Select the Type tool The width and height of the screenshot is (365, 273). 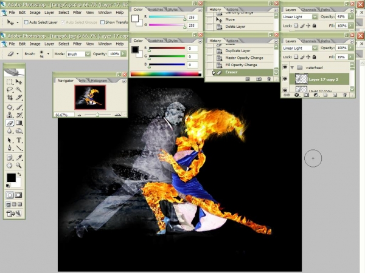(x=19, y=140)
